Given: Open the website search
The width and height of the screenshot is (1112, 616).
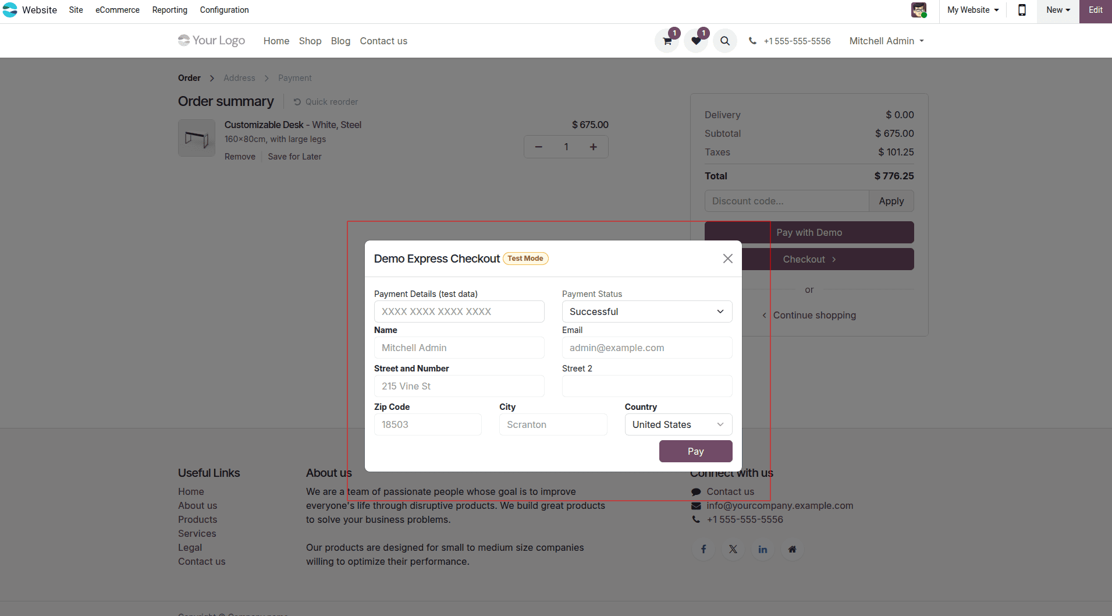Looking at the screenshot, I should coord(724,41).
